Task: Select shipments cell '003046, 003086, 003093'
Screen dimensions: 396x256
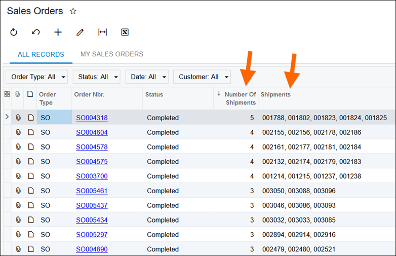Action: [327, 205]
